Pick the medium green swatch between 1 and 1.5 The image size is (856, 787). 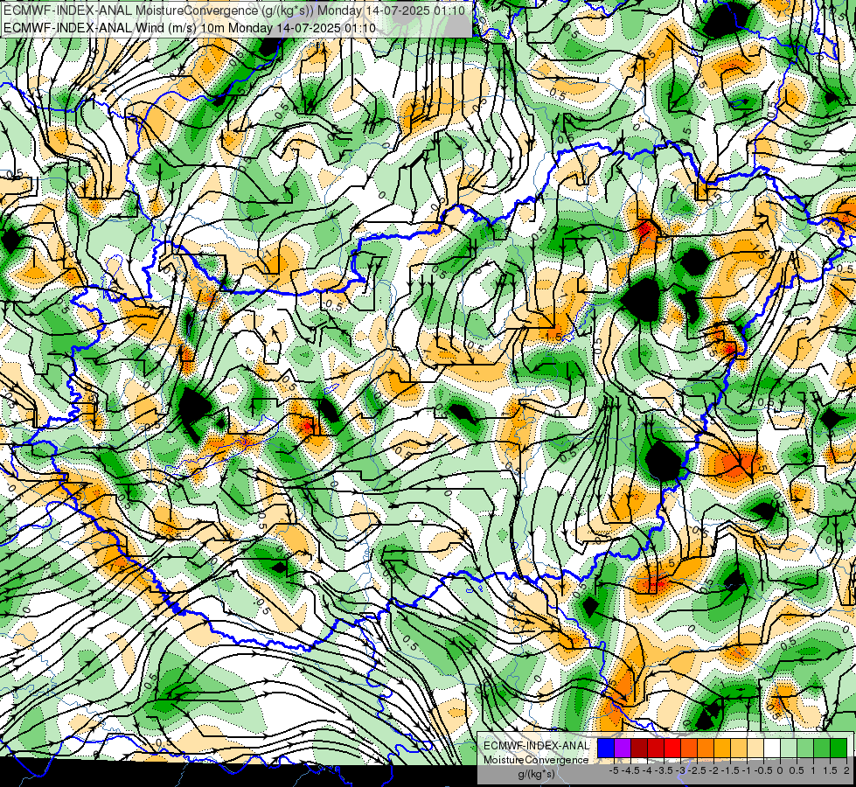click(x=822, y=748)
